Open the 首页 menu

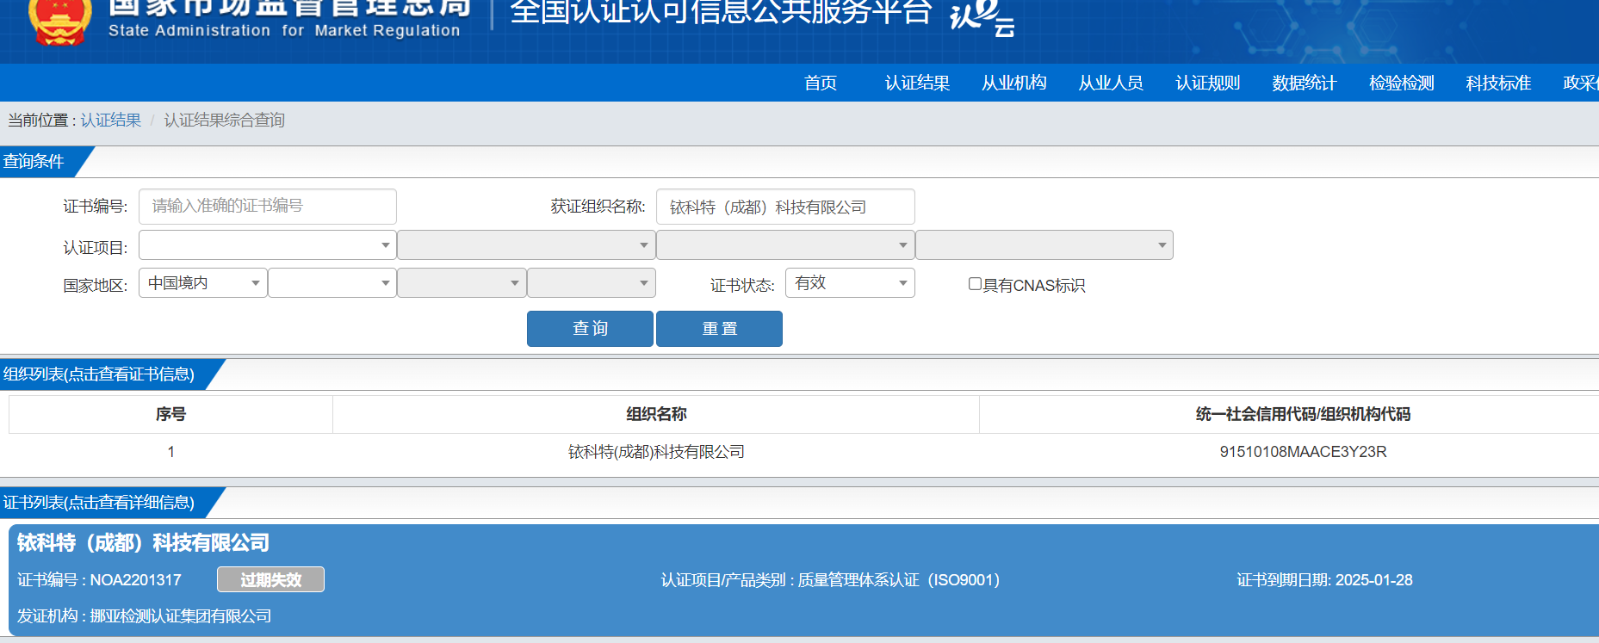coord(821,83)
